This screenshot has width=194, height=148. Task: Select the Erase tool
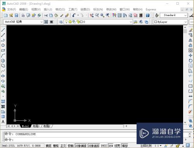tap(191, 30)
